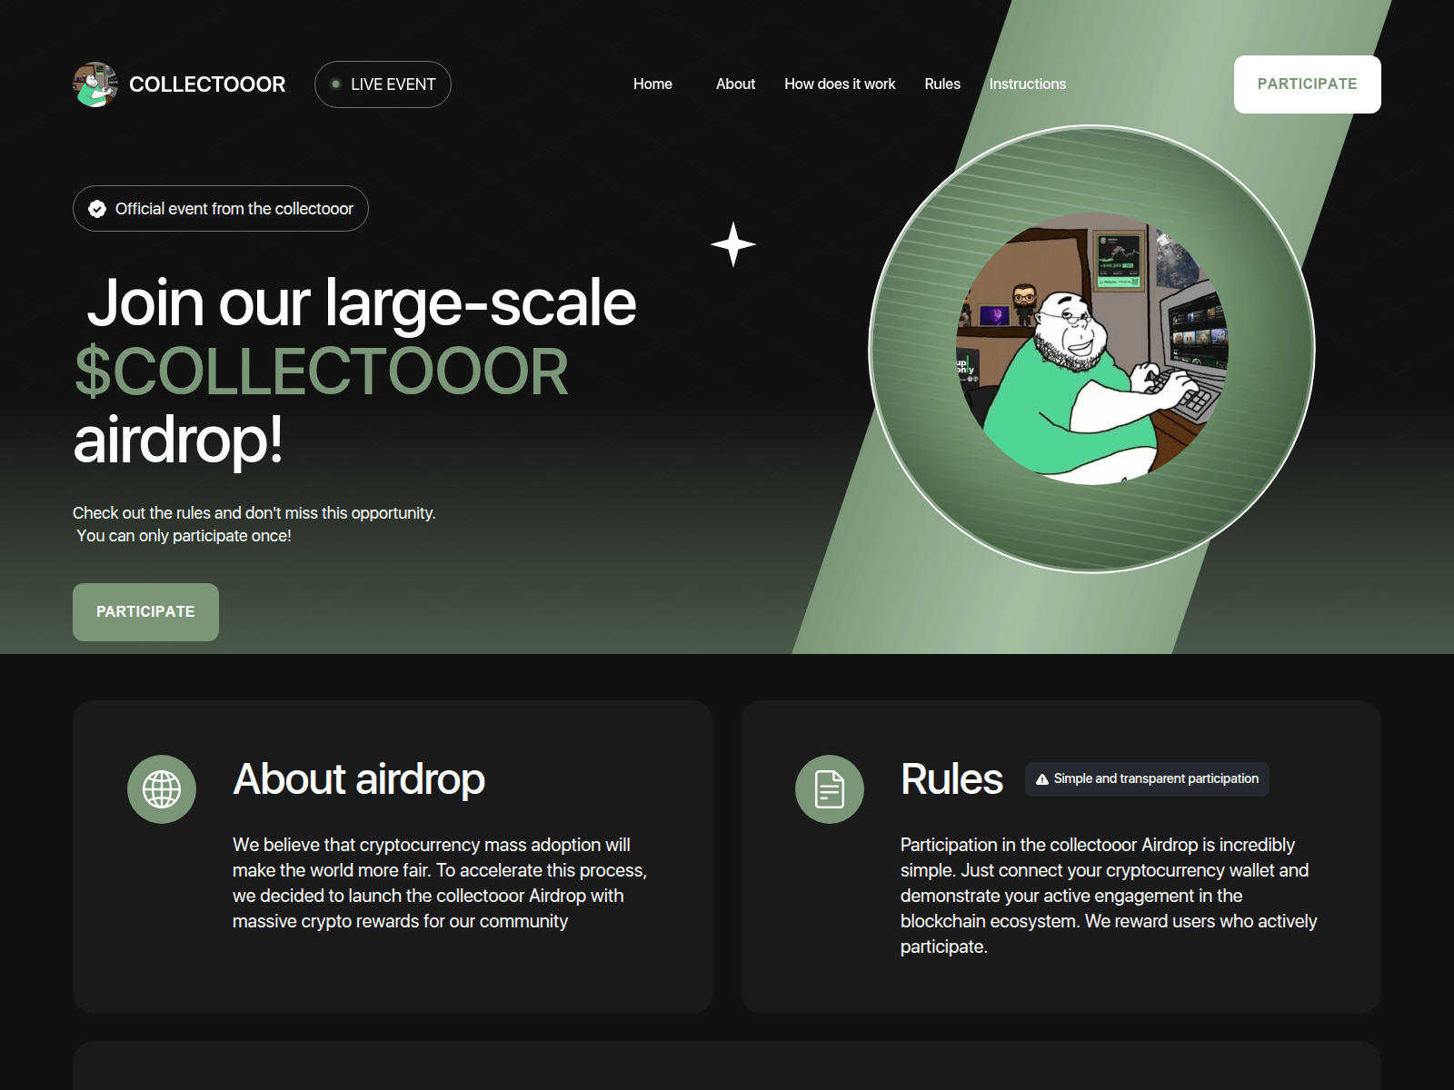Click the $COLLECTOOOR green headline text

[x=322, y=372]
